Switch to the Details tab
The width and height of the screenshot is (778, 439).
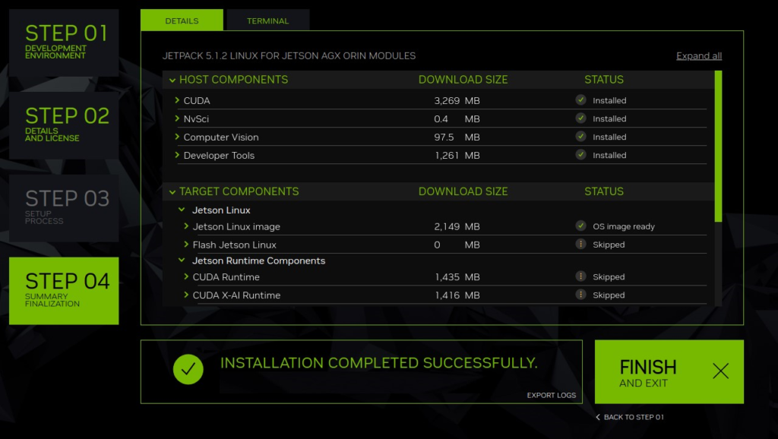pyautogui.click(x=182, y=21)
